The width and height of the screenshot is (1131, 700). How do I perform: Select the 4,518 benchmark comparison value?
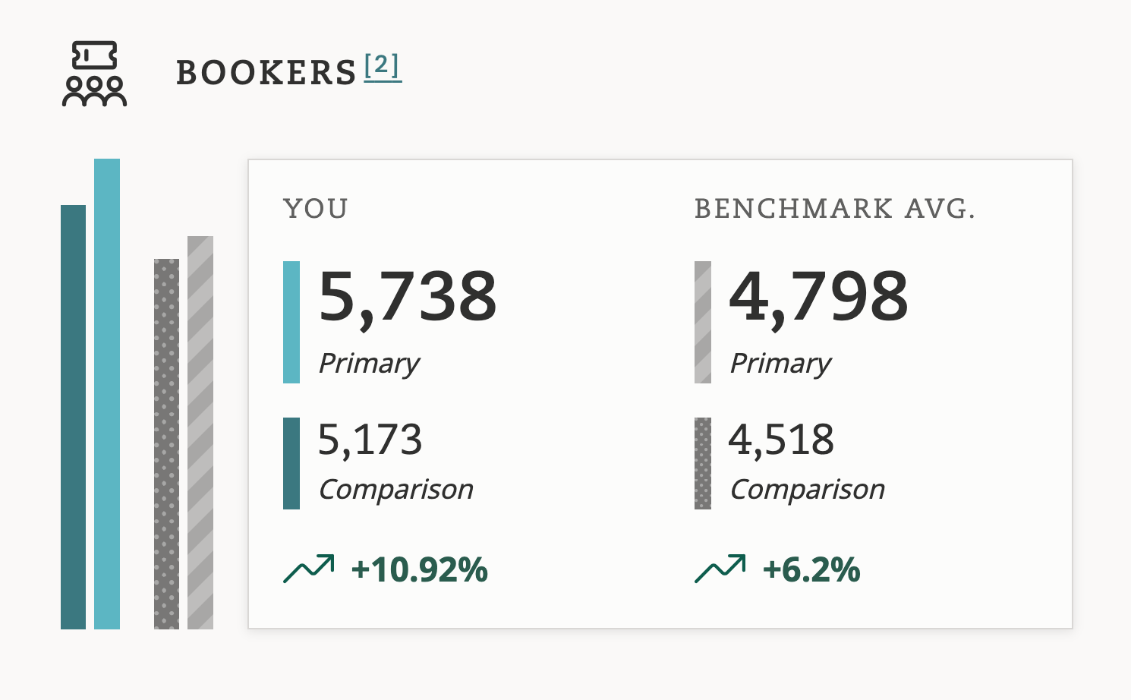pos(782,440)
